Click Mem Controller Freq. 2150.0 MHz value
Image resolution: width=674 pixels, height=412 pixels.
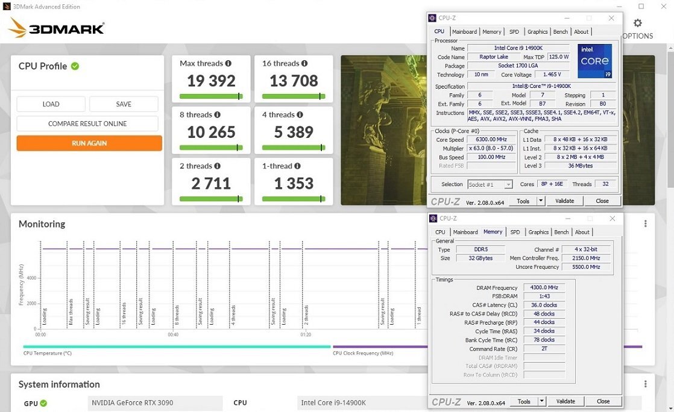point(587,258)
